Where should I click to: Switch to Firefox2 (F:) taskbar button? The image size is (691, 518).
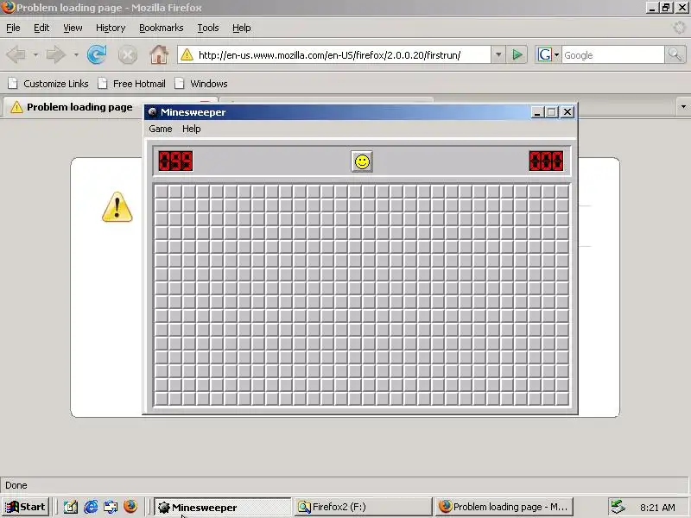click(x=363, y=507)
